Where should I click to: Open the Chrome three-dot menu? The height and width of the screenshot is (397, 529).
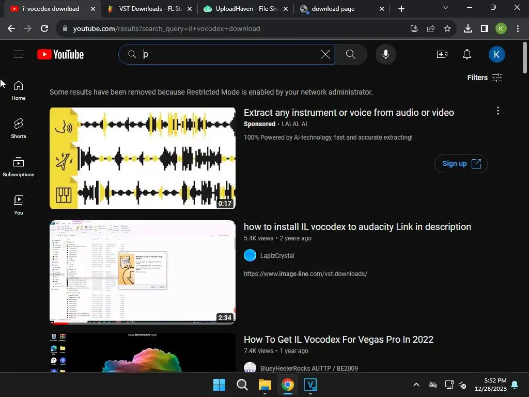(518, 29)
